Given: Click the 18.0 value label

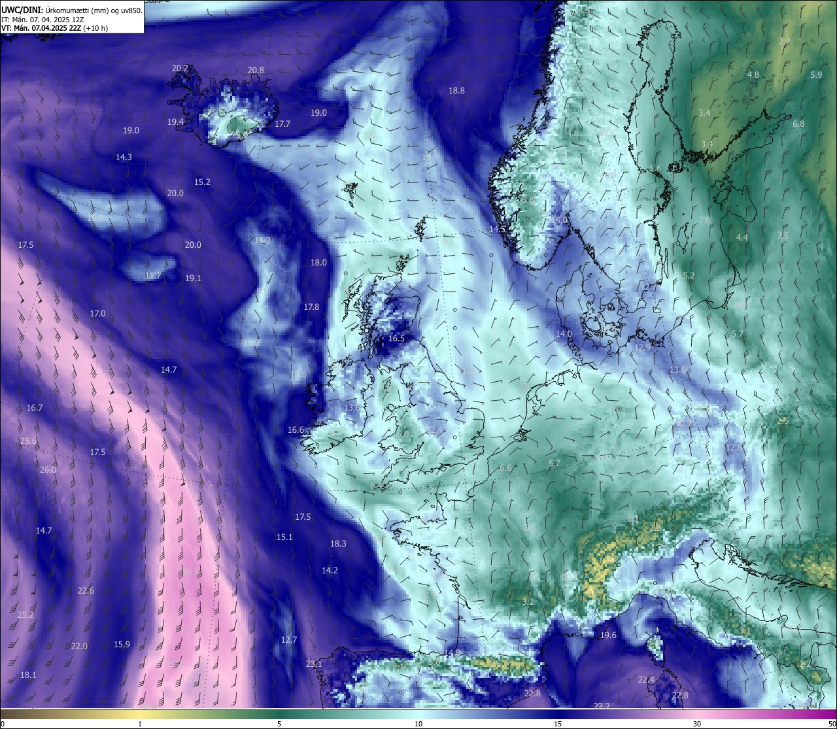Looking at the screenshot, I should [318, 263].
